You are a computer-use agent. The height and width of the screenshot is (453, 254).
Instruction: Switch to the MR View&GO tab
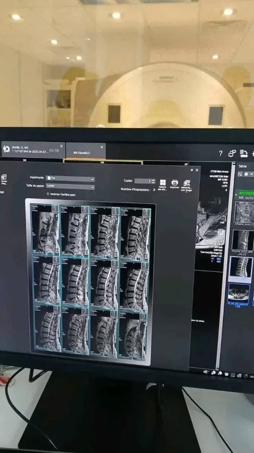coord(85,152)
